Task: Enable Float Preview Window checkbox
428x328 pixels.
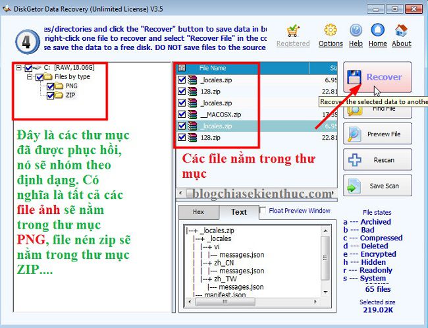Action: click(263, 211)
